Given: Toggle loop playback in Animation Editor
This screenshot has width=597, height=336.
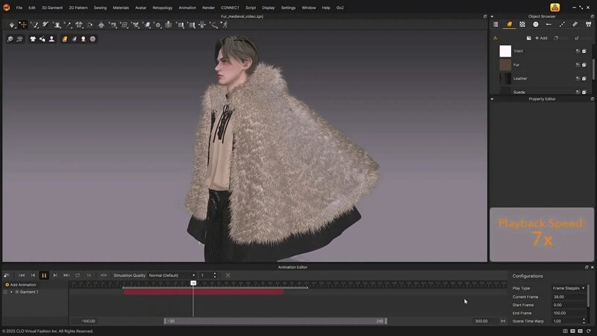Looking at the screenshot, I should click(78, 276).
